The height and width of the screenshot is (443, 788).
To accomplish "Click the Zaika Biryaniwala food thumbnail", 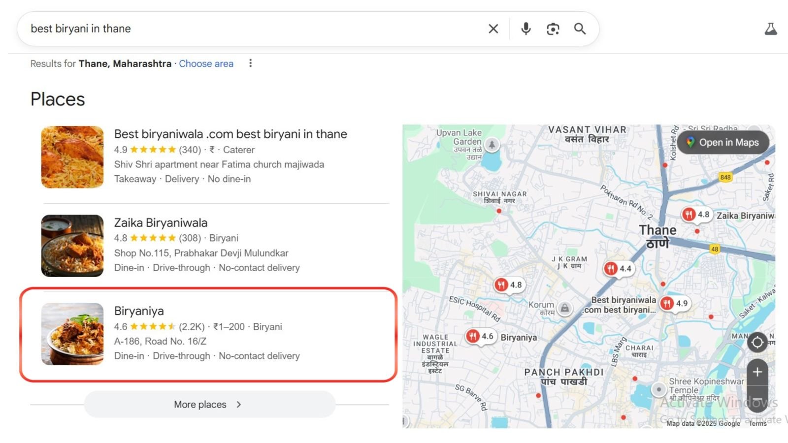I will 72,246.
